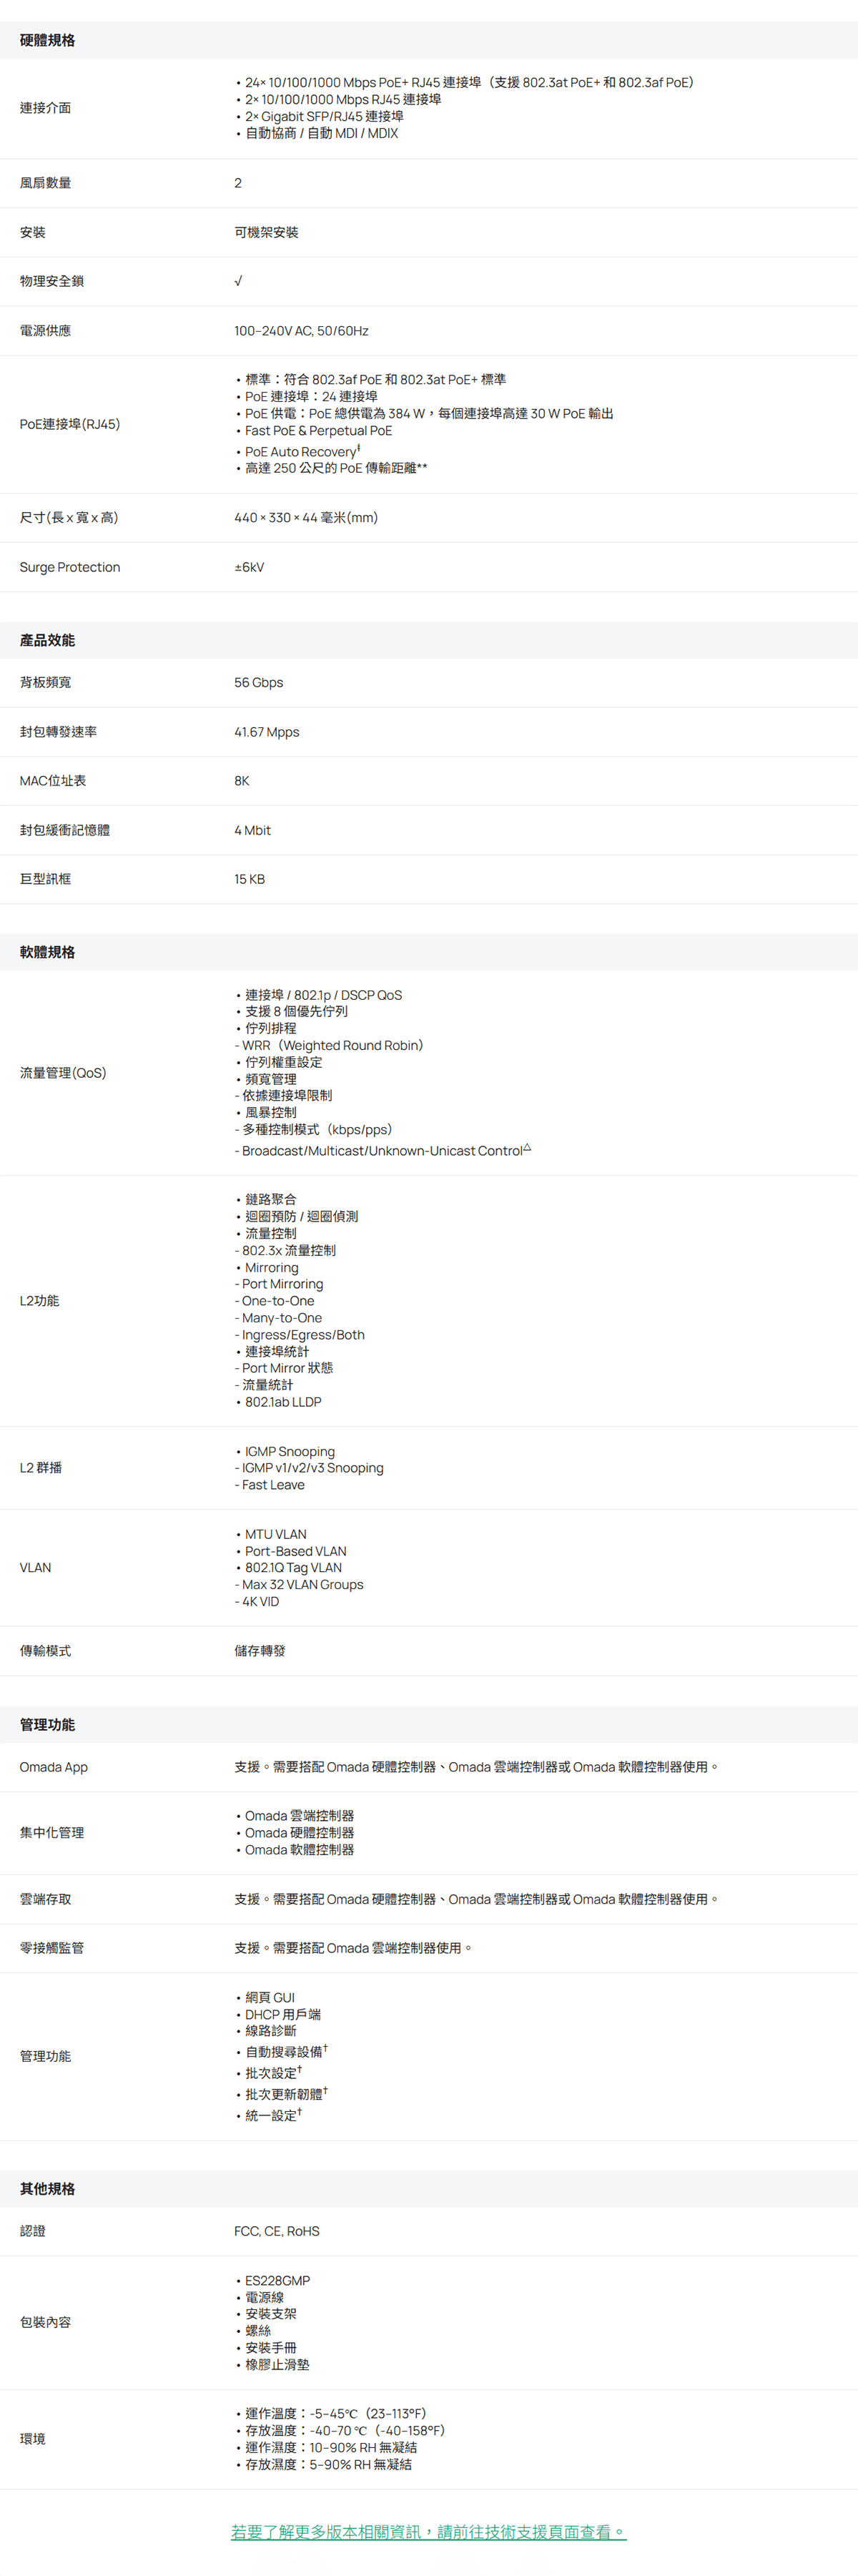Screen dimensions: 858x2576
Task: Click the 零接觸監管 row label
Action: click(x=52, y=1948)
